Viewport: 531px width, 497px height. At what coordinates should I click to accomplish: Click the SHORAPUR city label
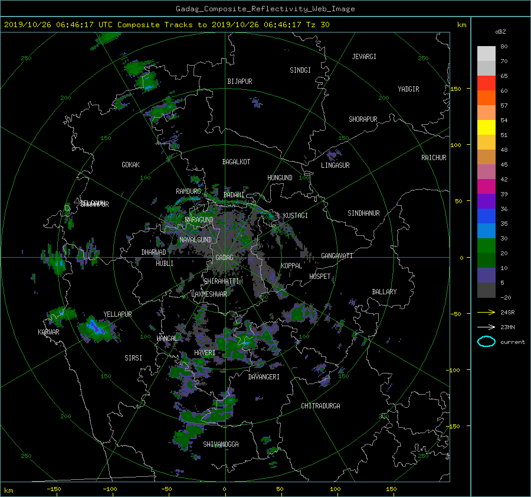(363, 119)
